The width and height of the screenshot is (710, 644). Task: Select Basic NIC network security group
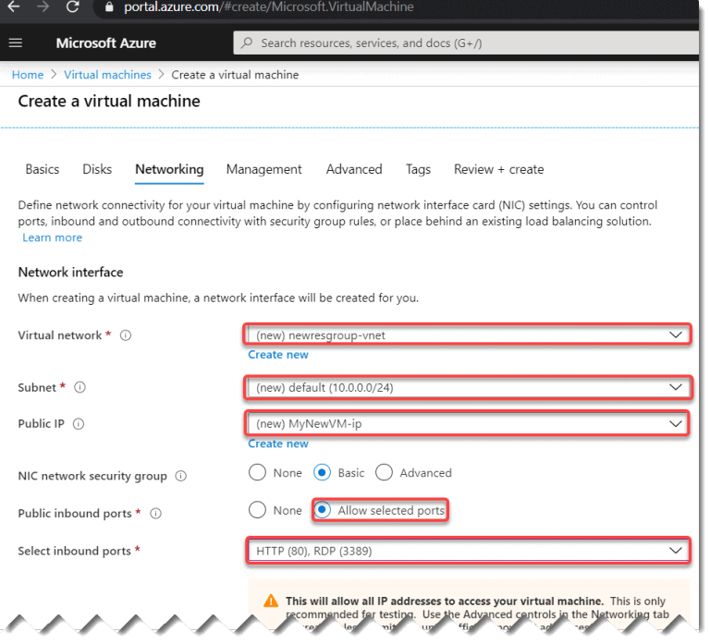tap(322, 473)
